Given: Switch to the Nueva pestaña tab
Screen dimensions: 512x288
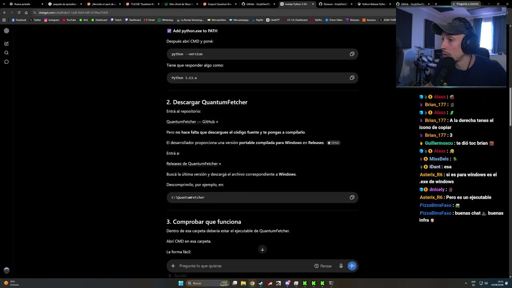Looking at the screenshot, I should pos(26,4).
